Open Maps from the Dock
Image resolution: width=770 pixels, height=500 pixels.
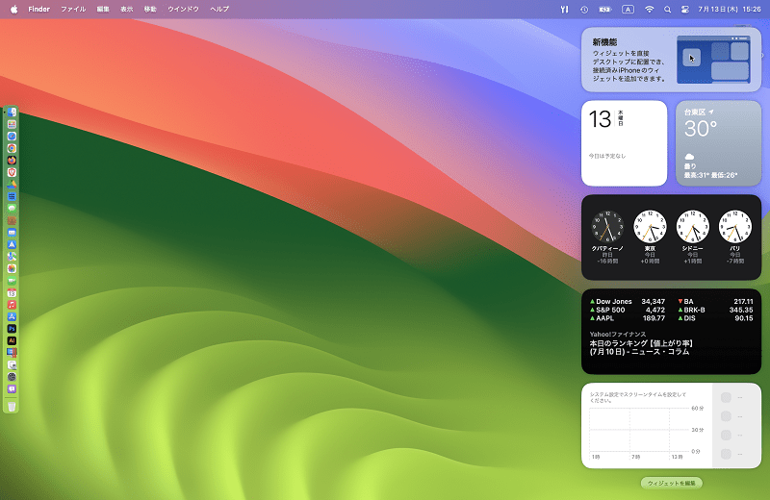12,257
